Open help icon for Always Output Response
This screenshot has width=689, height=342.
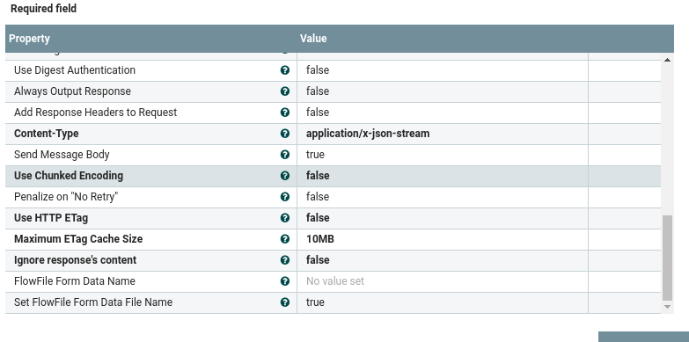tap(285, 91)
